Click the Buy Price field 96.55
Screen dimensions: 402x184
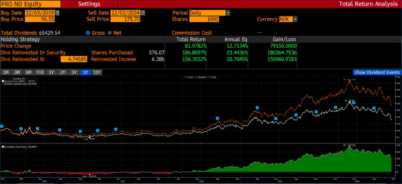pos(40,19)
